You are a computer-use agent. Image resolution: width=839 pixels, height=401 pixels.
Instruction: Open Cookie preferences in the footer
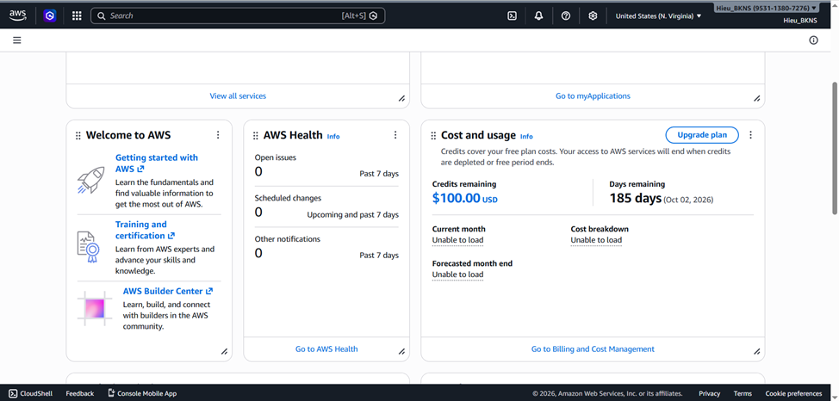coord(793,393)
